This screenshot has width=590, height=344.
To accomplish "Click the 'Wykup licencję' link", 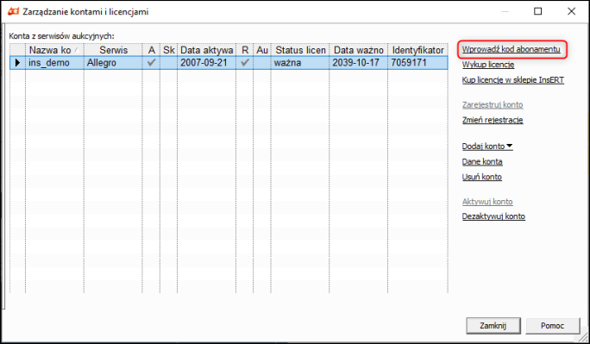I will point(488,65).
